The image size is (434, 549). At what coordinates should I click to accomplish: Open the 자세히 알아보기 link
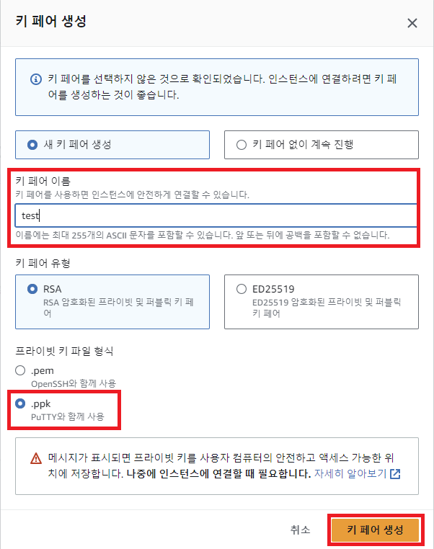tap(350, 474)
